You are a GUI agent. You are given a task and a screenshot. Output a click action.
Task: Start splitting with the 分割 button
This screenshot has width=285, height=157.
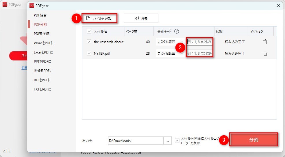tap(253, 140)
